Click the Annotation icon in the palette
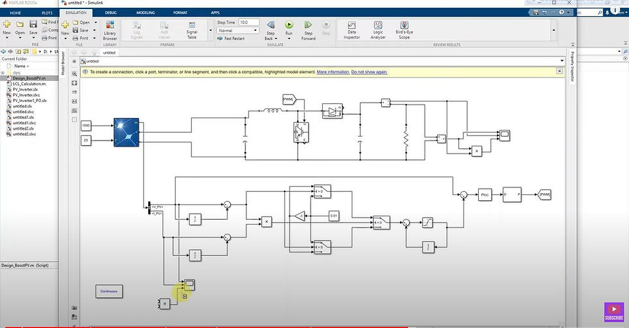This screenshot has height=328, width=629. (x=74, y=101)
